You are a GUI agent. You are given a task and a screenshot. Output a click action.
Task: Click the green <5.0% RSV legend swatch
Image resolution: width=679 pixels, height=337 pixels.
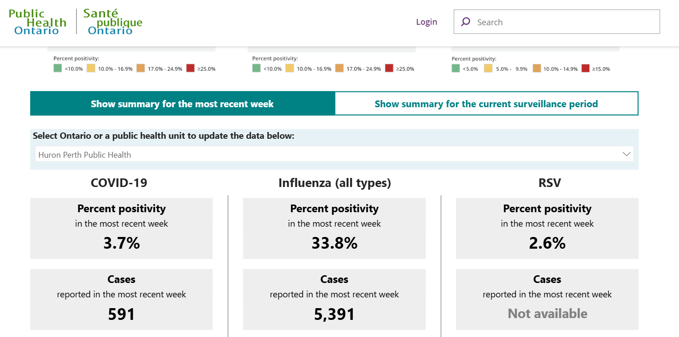[455, 68]
